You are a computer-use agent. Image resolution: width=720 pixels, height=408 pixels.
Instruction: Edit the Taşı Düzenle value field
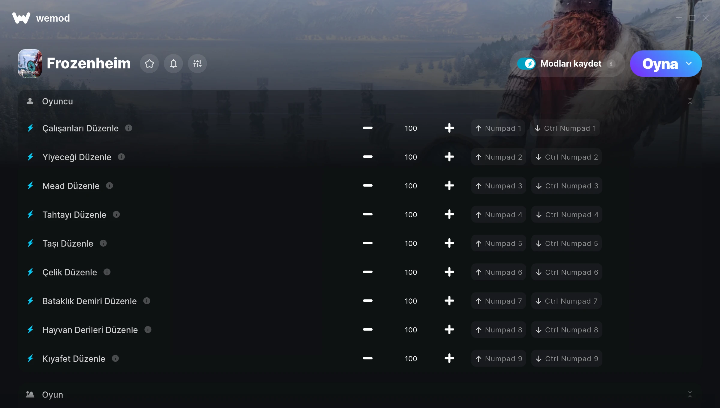click(x=411, y=243)
